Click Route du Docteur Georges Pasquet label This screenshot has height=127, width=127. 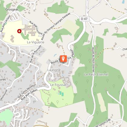pos(56,26)
